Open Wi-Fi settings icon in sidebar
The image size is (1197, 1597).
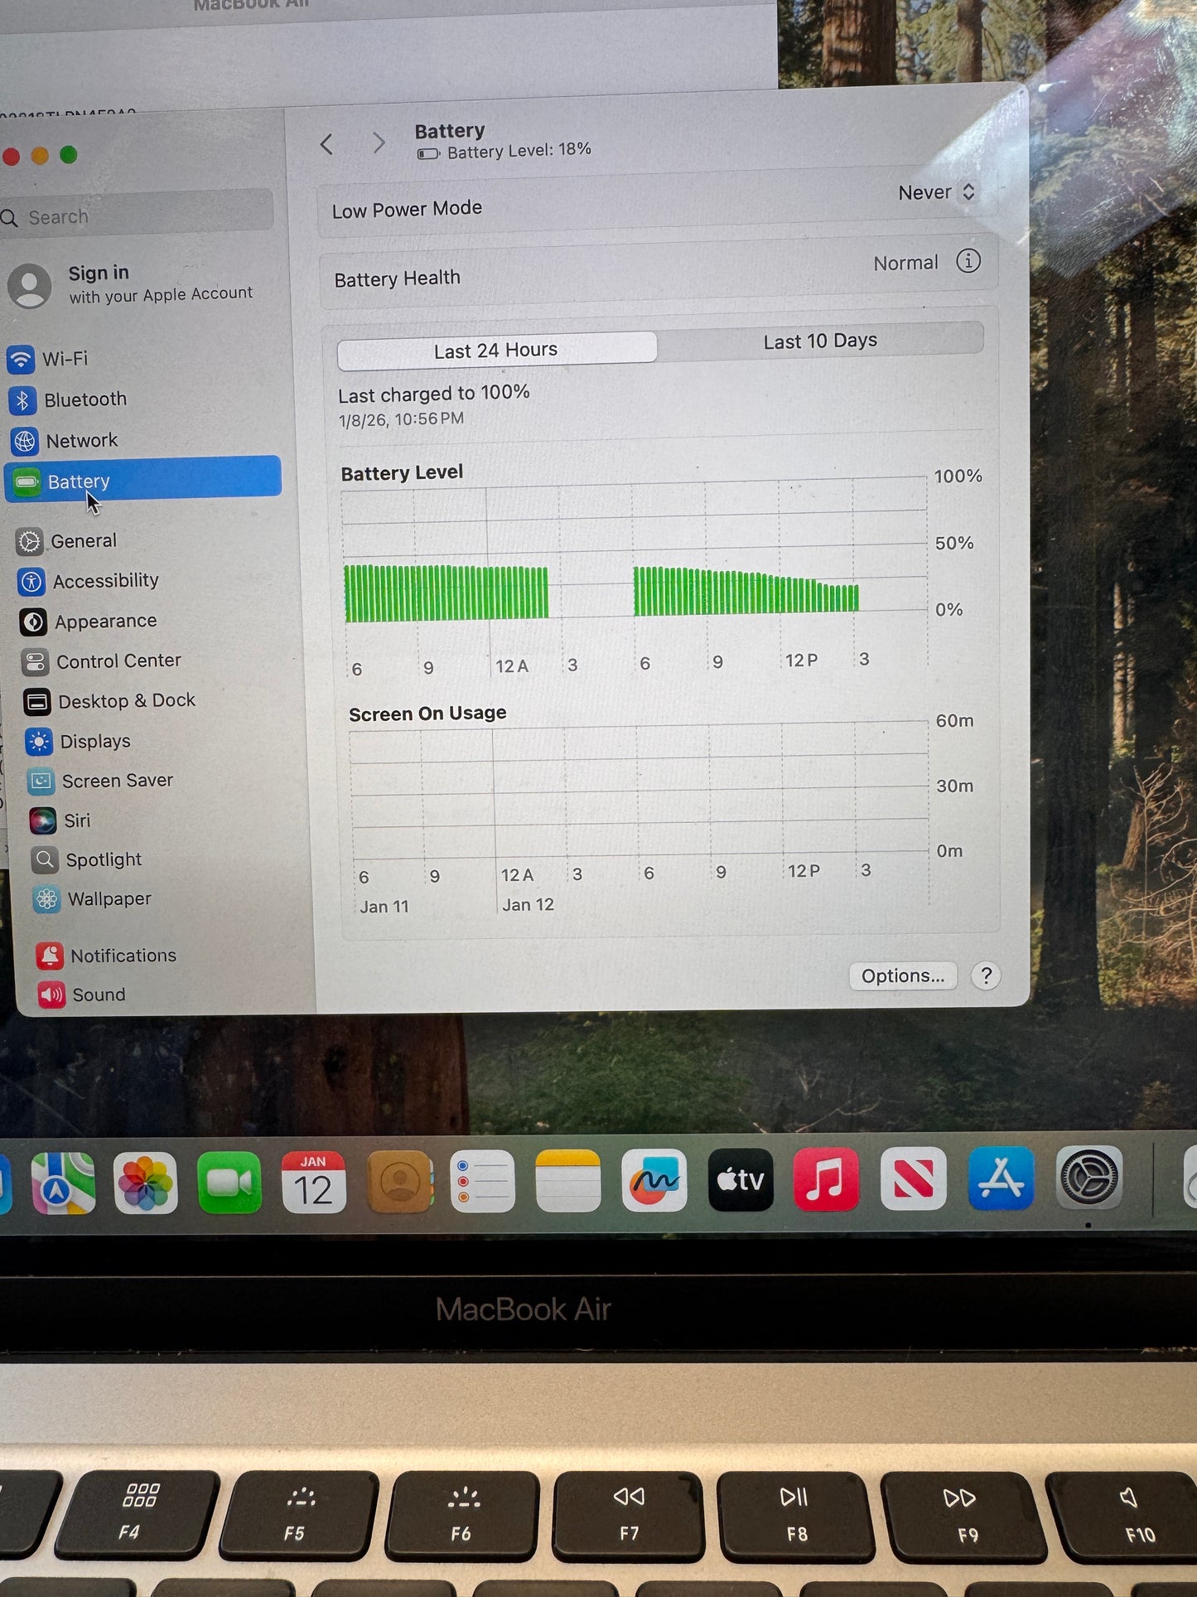[x=21, y=360]
